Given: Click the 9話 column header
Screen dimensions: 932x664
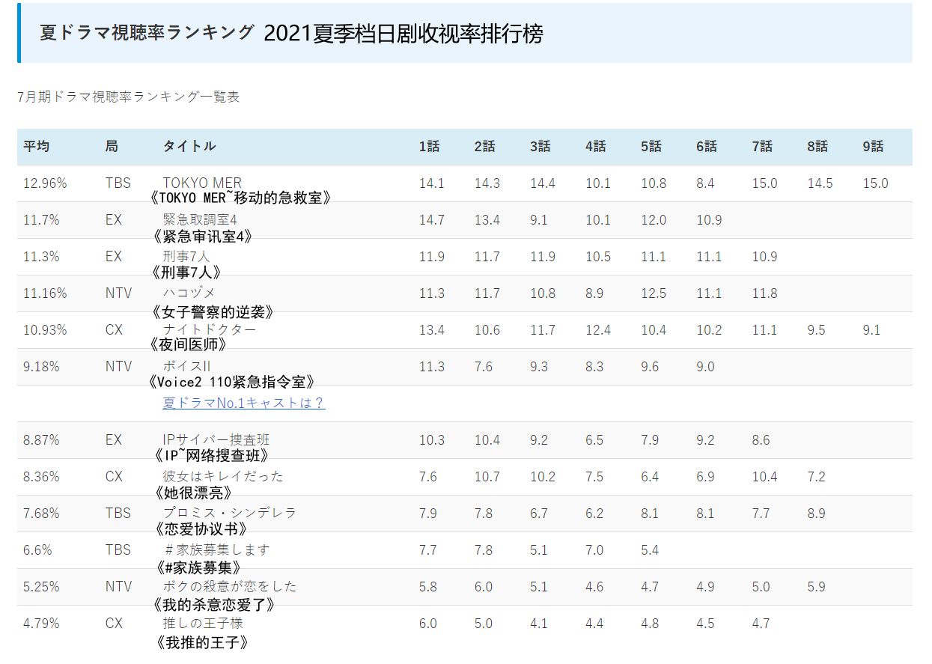Looking at the screenshot, I should (x=874, y=147).
